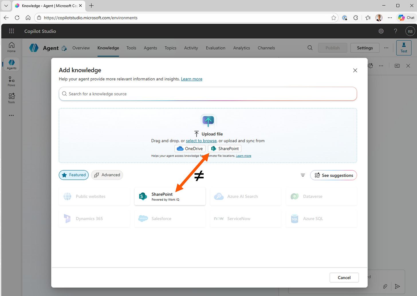Screen dimensions: 417x296
Task: Click Cancel in Add knowledge dialog
Action: pyautogui.click(x=344, y=277)
